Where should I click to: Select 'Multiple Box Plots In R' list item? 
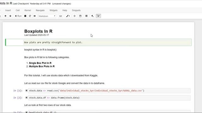42,66
